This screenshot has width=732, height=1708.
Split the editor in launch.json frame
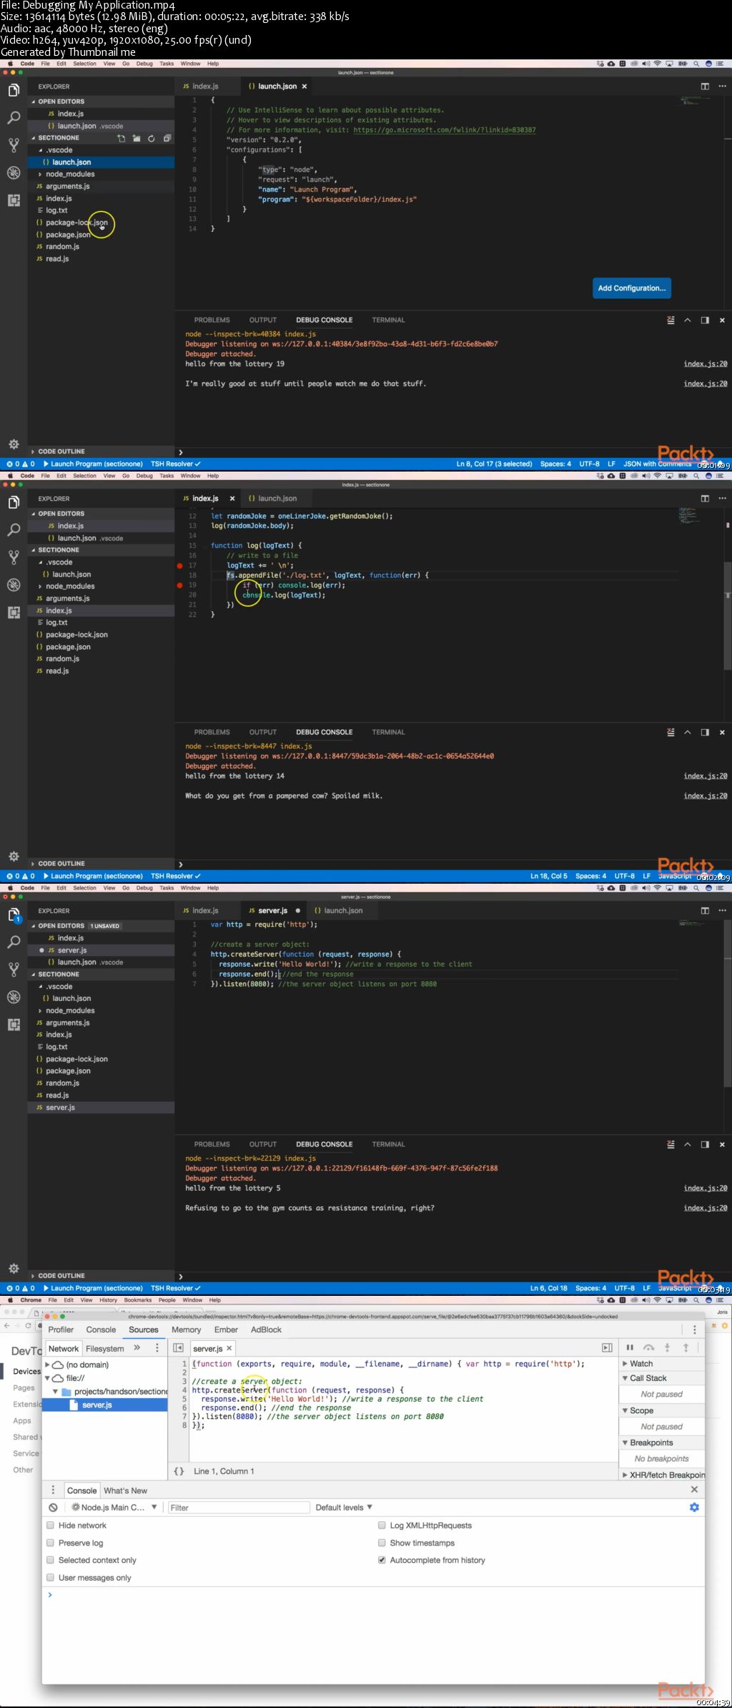click(x=705, y=87)
